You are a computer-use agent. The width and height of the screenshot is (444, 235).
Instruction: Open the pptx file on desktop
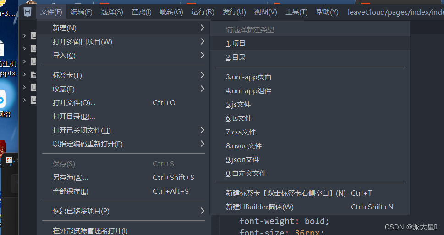(7, 58)
